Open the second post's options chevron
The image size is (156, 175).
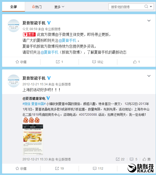149,76
